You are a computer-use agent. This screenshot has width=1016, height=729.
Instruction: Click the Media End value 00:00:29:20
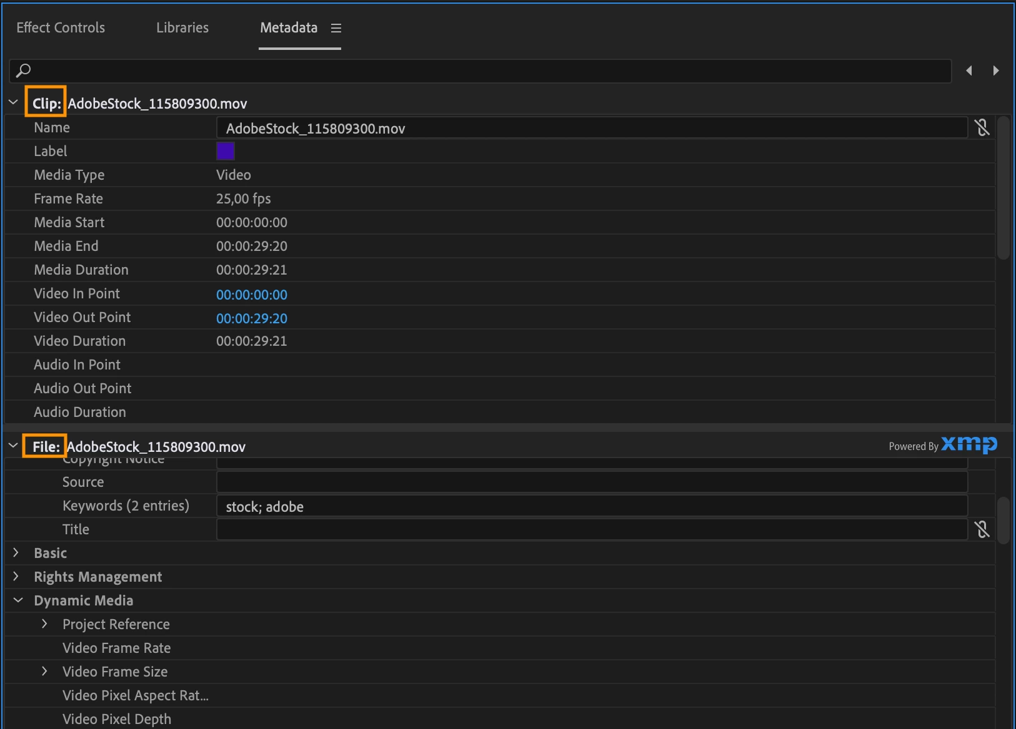[252, 246]
